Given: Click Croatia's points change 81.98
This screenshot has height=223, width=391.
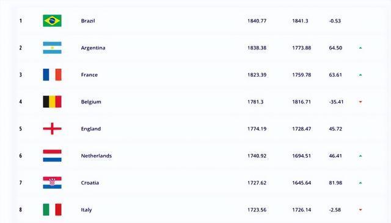Looking at the screenshot, I should [335, 183].
